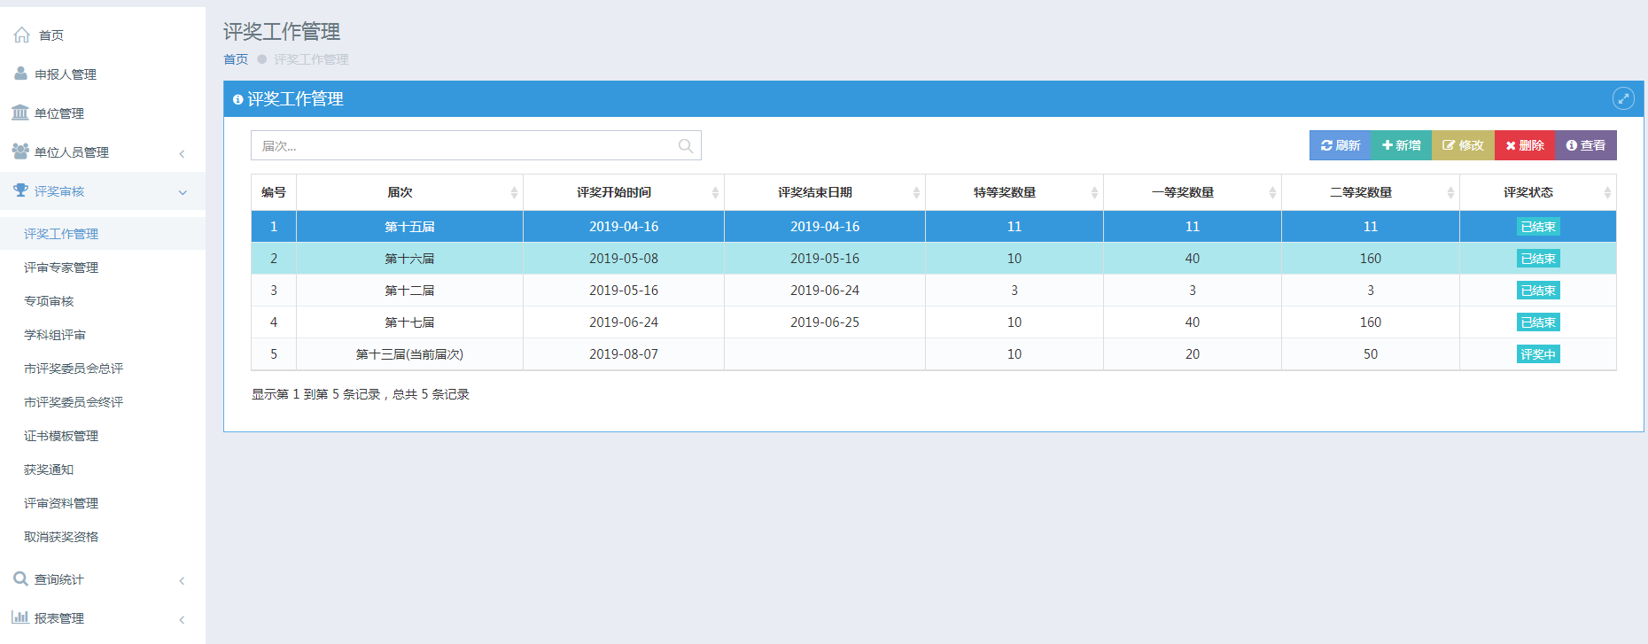Click the home icon in sidebar
The width and height of the screenshot is (1648, 644).
pyautogui.click(x=21, y=35)
